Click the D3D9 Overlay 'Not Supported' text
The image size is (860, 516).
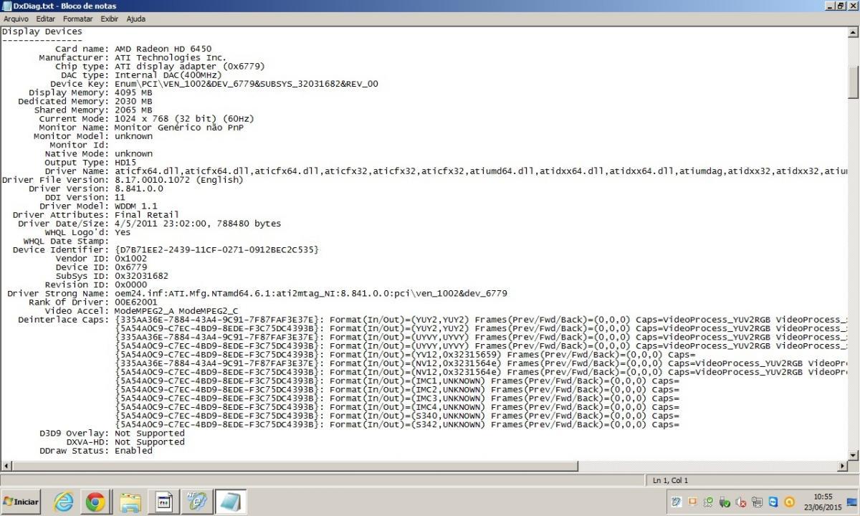pos(149,433)
